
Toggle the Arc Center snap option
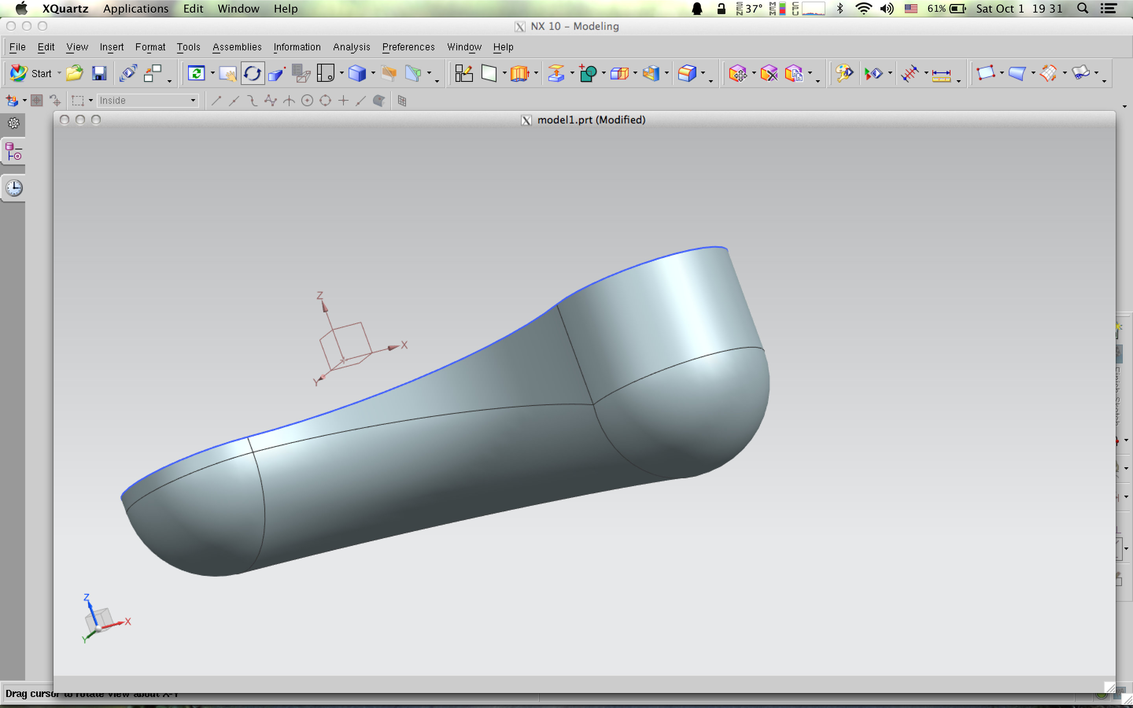307,101
